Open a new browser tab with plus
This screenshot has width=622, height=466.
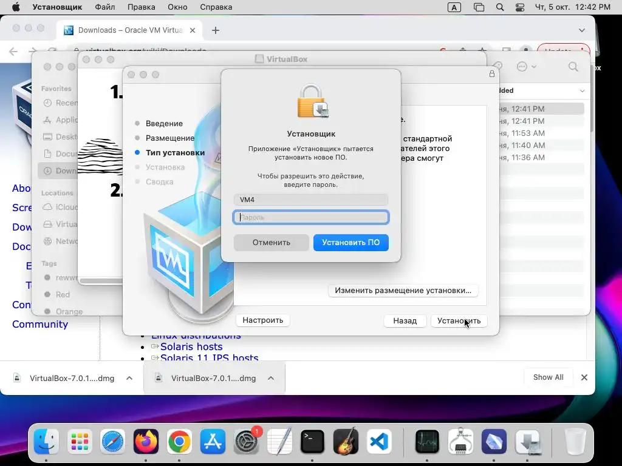click(x=216, y=30)
